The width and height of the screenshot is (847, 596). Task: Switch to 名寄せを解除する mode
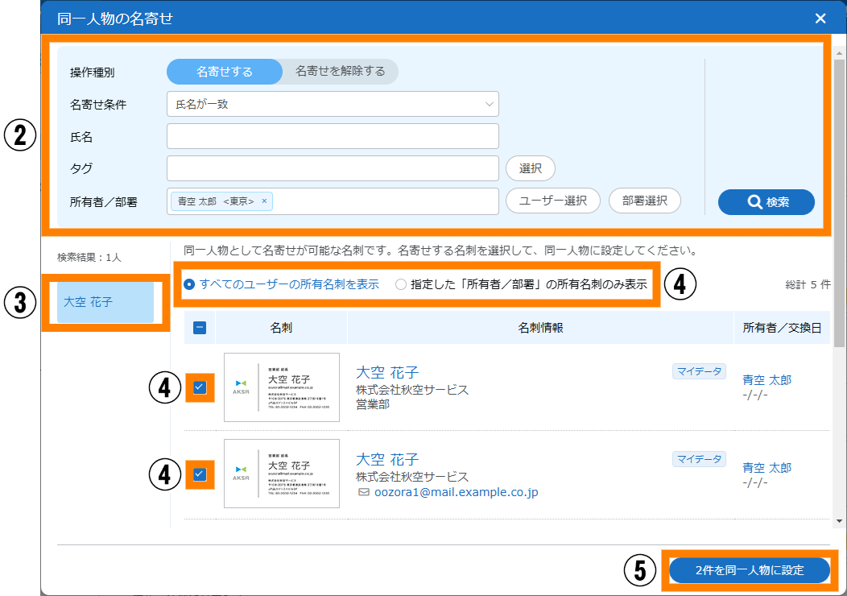(340, 72)
